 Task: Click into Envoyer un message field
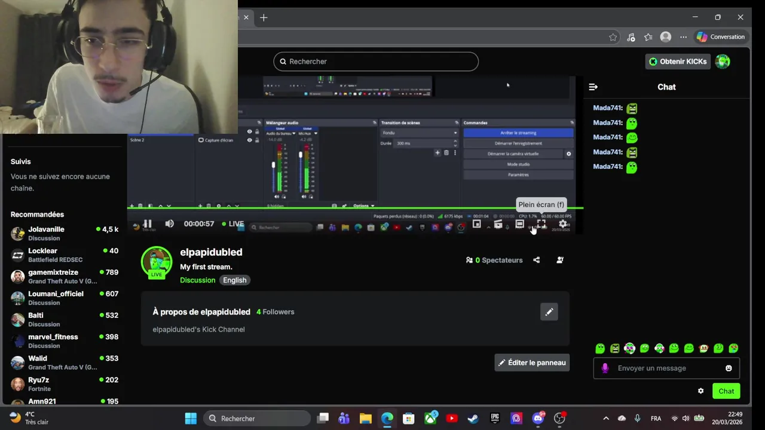[666, 368]
